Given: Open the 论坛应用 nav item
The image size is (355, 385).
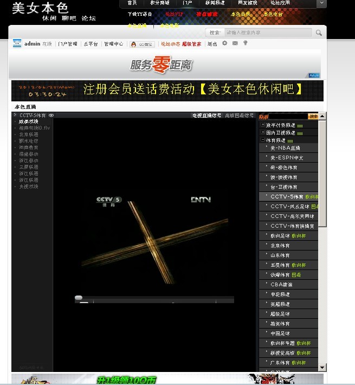Looking at the screenshot, I should (x=280, y=3).
